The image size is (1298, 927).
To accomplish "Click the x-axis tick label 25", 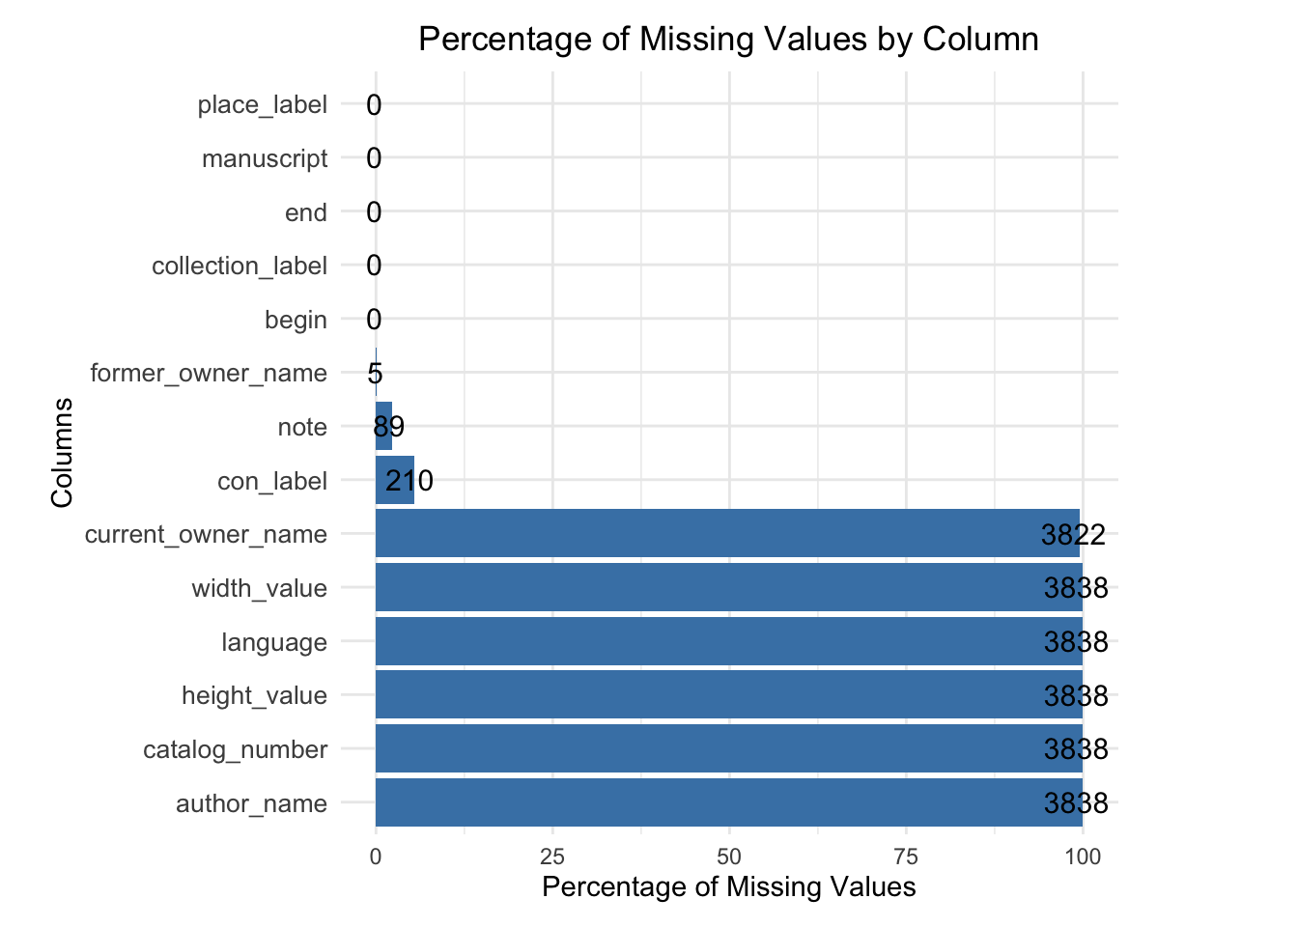I will click(552, 856).
